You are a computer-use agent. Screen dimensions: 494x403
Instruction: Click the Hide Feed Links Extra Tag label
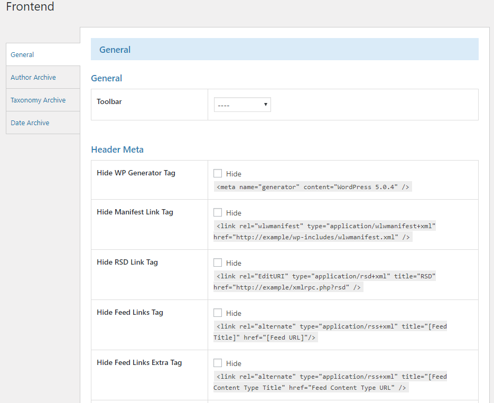[139, 362]
